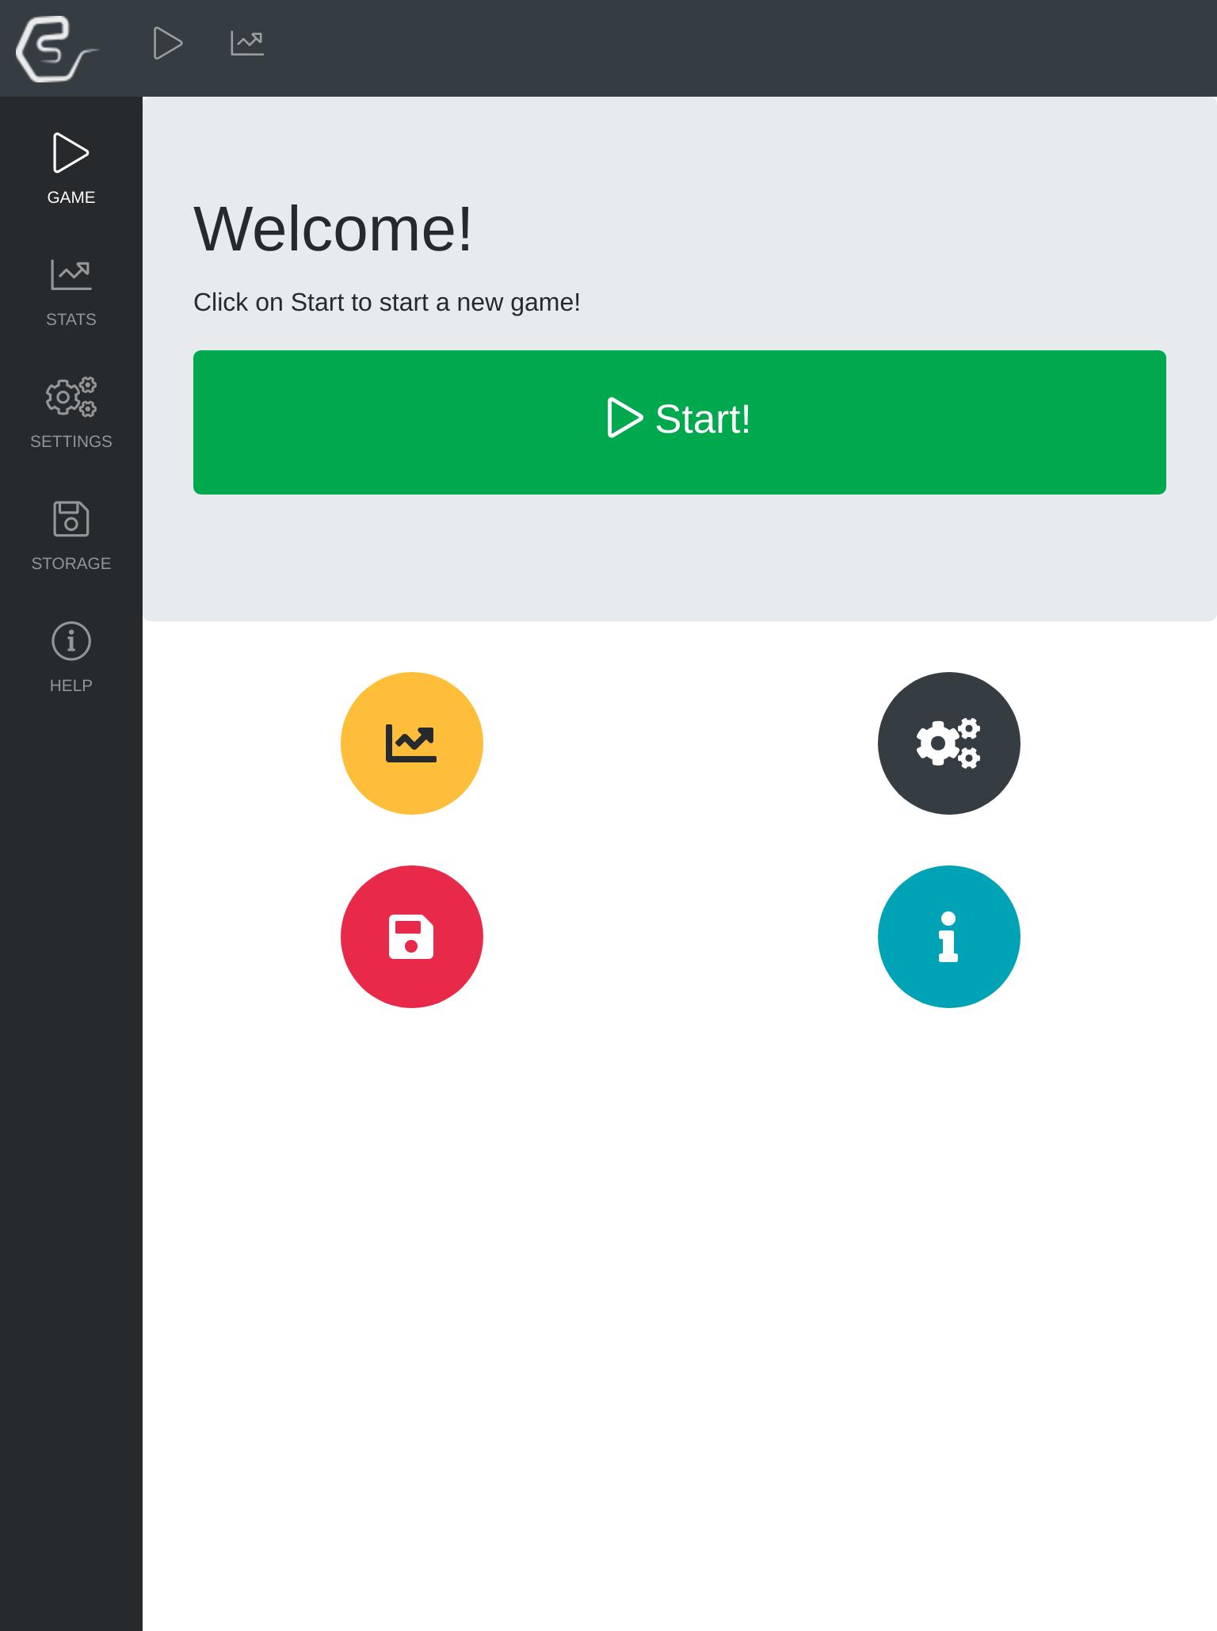
Task: Open HELP in the sidebar
Action: (x=71, y=657)
